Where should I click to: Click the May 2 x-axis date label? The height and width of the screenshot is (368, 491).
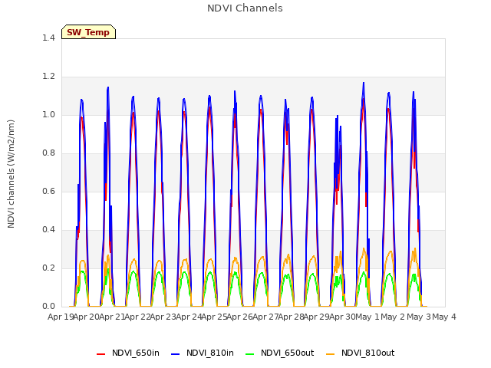394,317
